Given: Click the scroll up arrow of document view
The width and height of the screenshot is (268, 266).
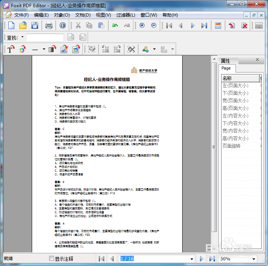Looking at the screenshot, I should pyautogui.click(x=214, y=59).
